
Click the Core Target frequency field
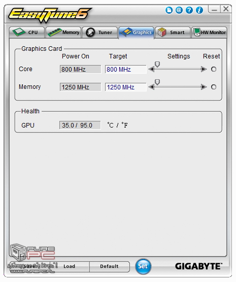pyautogui.click(x=125, y=70)
